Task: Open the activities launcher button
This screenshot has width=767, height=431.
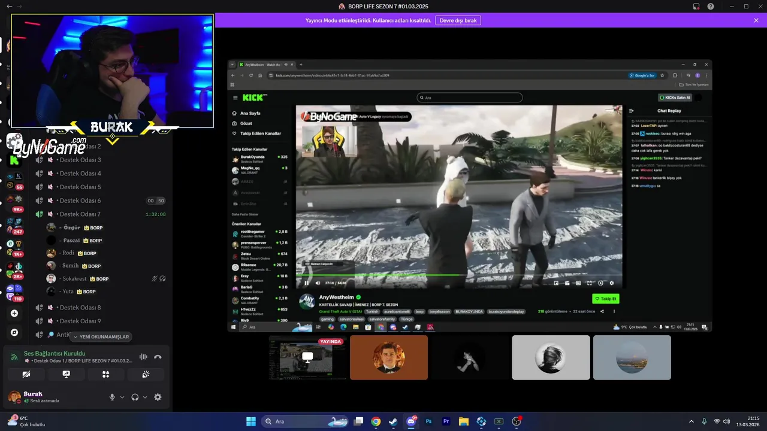Action: click(105, 374)
